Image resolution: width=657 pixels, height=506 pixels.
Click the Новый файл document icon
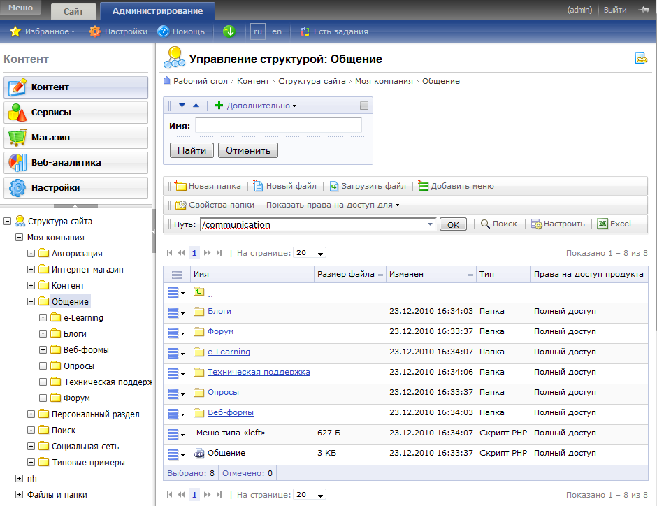click(258, 186)
